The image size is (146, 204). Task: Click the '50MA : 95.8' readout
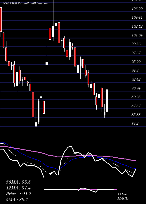pos(18,182)
